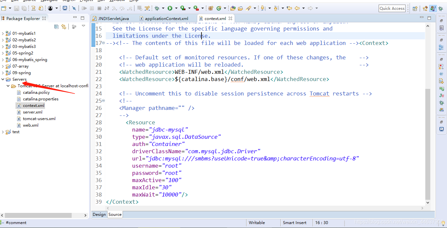Click the Previous Annotation icon
Image resolution: width=447 pixels, height=228 pixels.
276,8
